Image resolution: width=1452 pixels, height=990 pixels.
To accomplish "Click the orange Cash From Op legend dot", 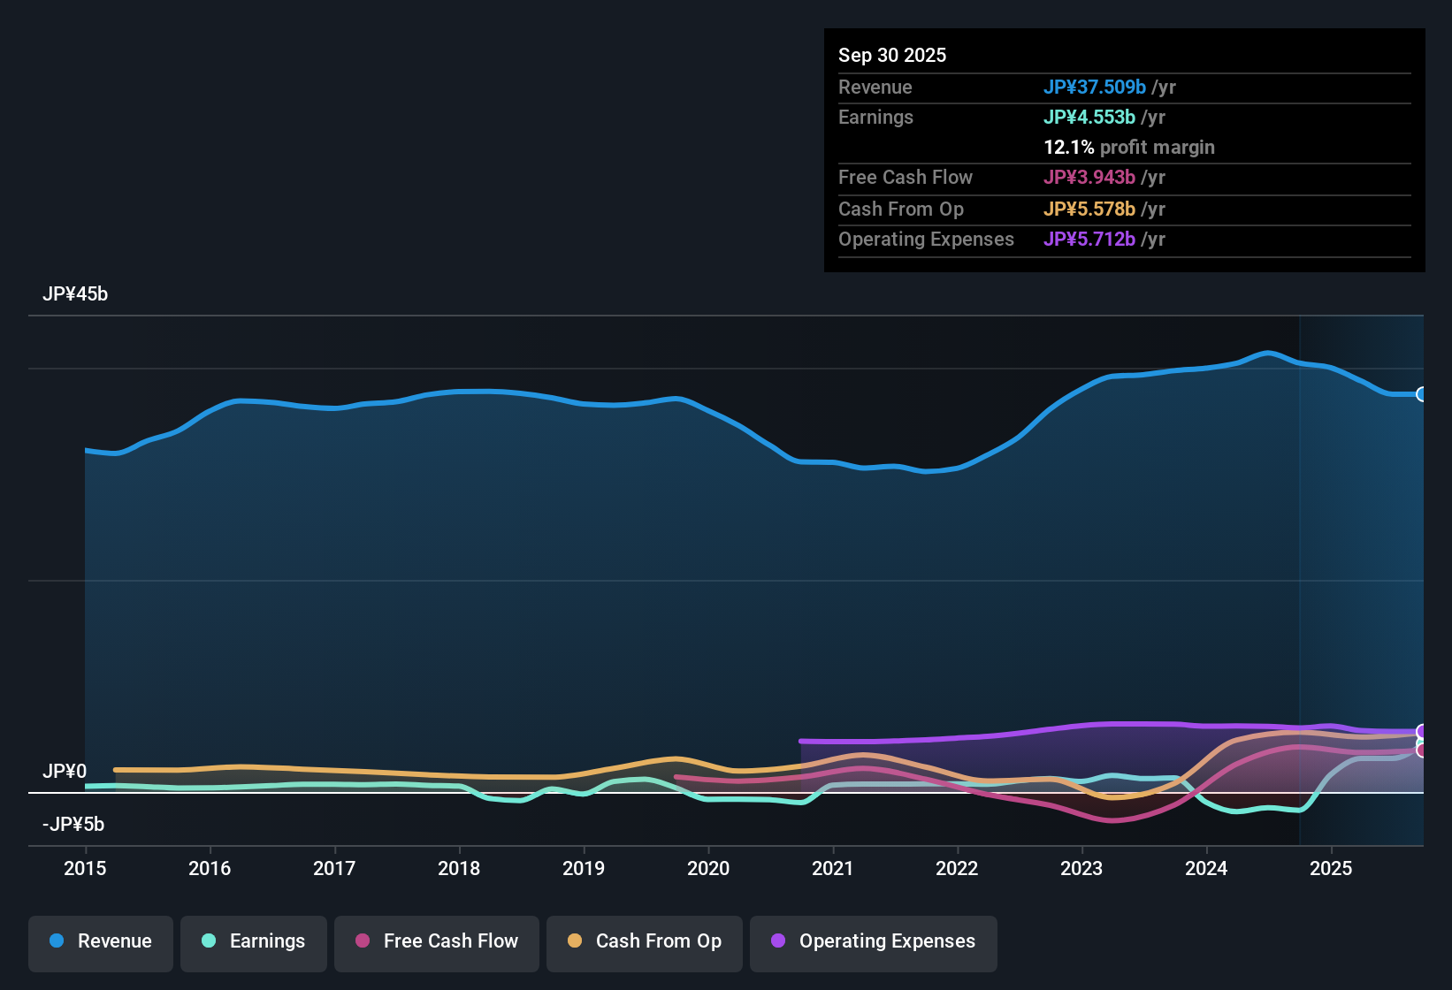I will 575,941.
